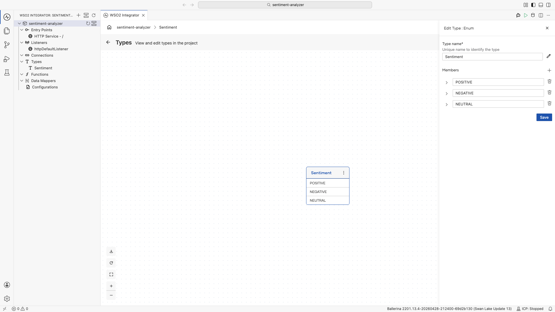Image resolution: width=555 pixels, height=312 pixels.
Task: Expand the POSITIVE member chevron
Action: pos(447,83)
